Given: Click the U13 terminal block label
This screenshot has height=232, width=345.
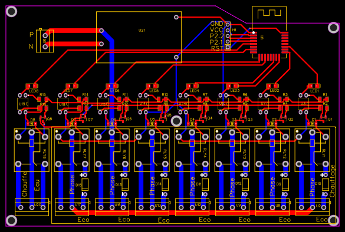Looking at the screenshot, I should point(158,206).
